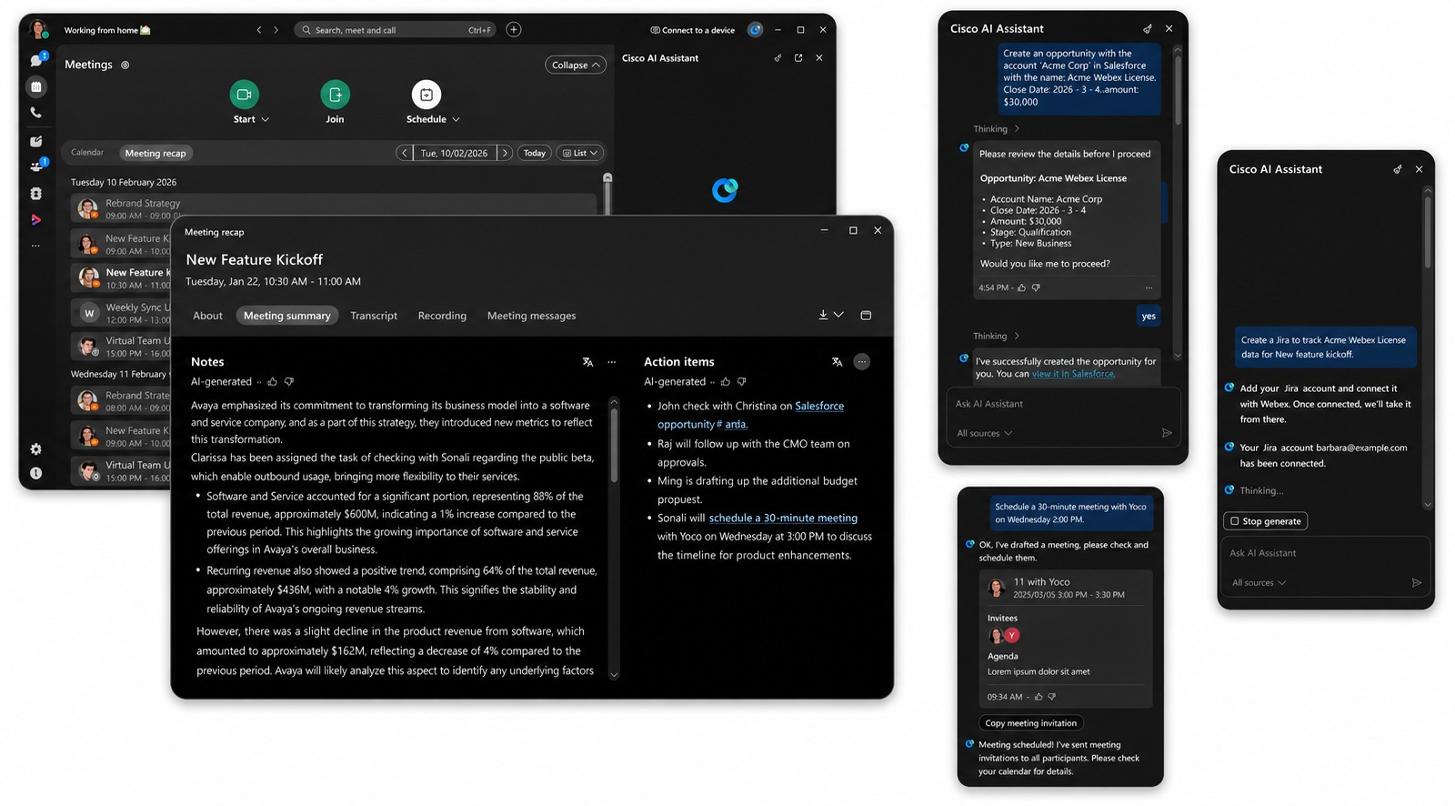Image resolution: width=1455 pixels, height=806 pixels.
Task: Open Messaging from the left sidebar
Action: point(36,60)
